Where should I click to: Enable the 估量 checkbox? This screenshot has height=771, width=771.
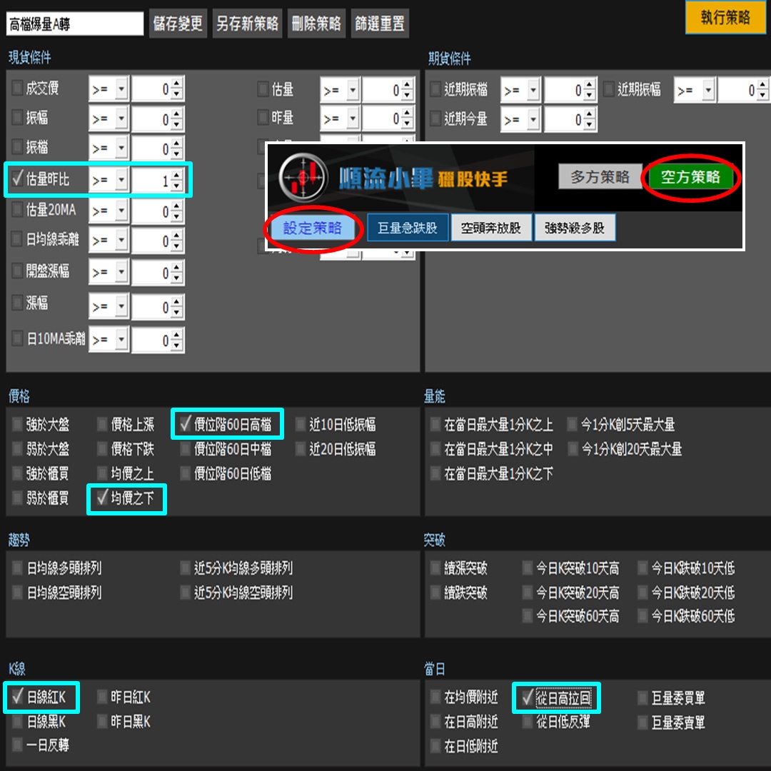(263, 89)
